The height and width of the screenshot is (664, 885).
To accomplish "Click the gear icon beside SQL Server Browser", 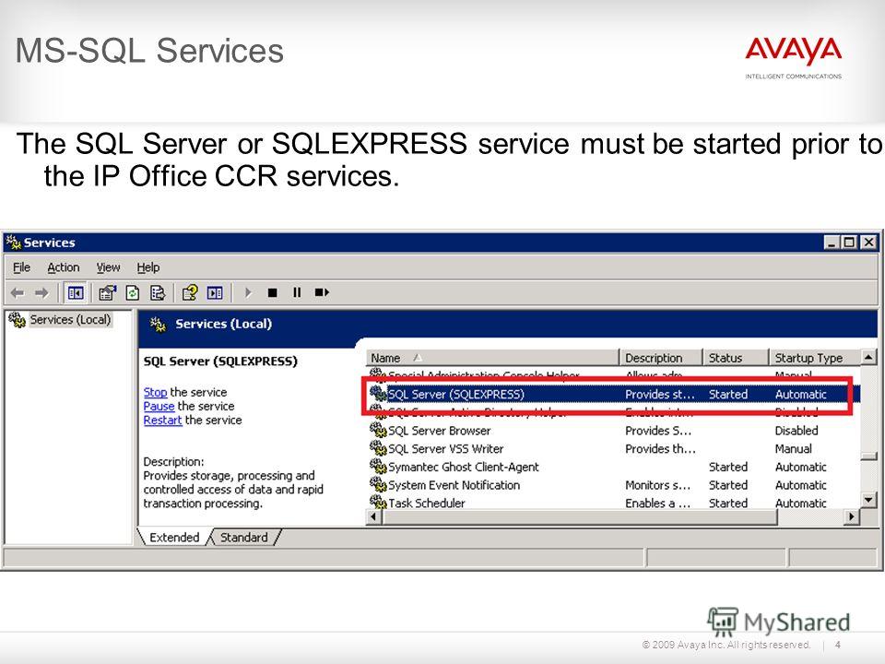I will click(x=378, y=430).
